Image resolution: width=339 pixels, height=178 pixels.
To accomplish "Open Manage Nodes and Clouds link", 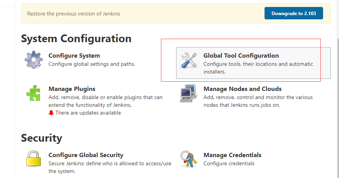I will [x=242, y=89].
